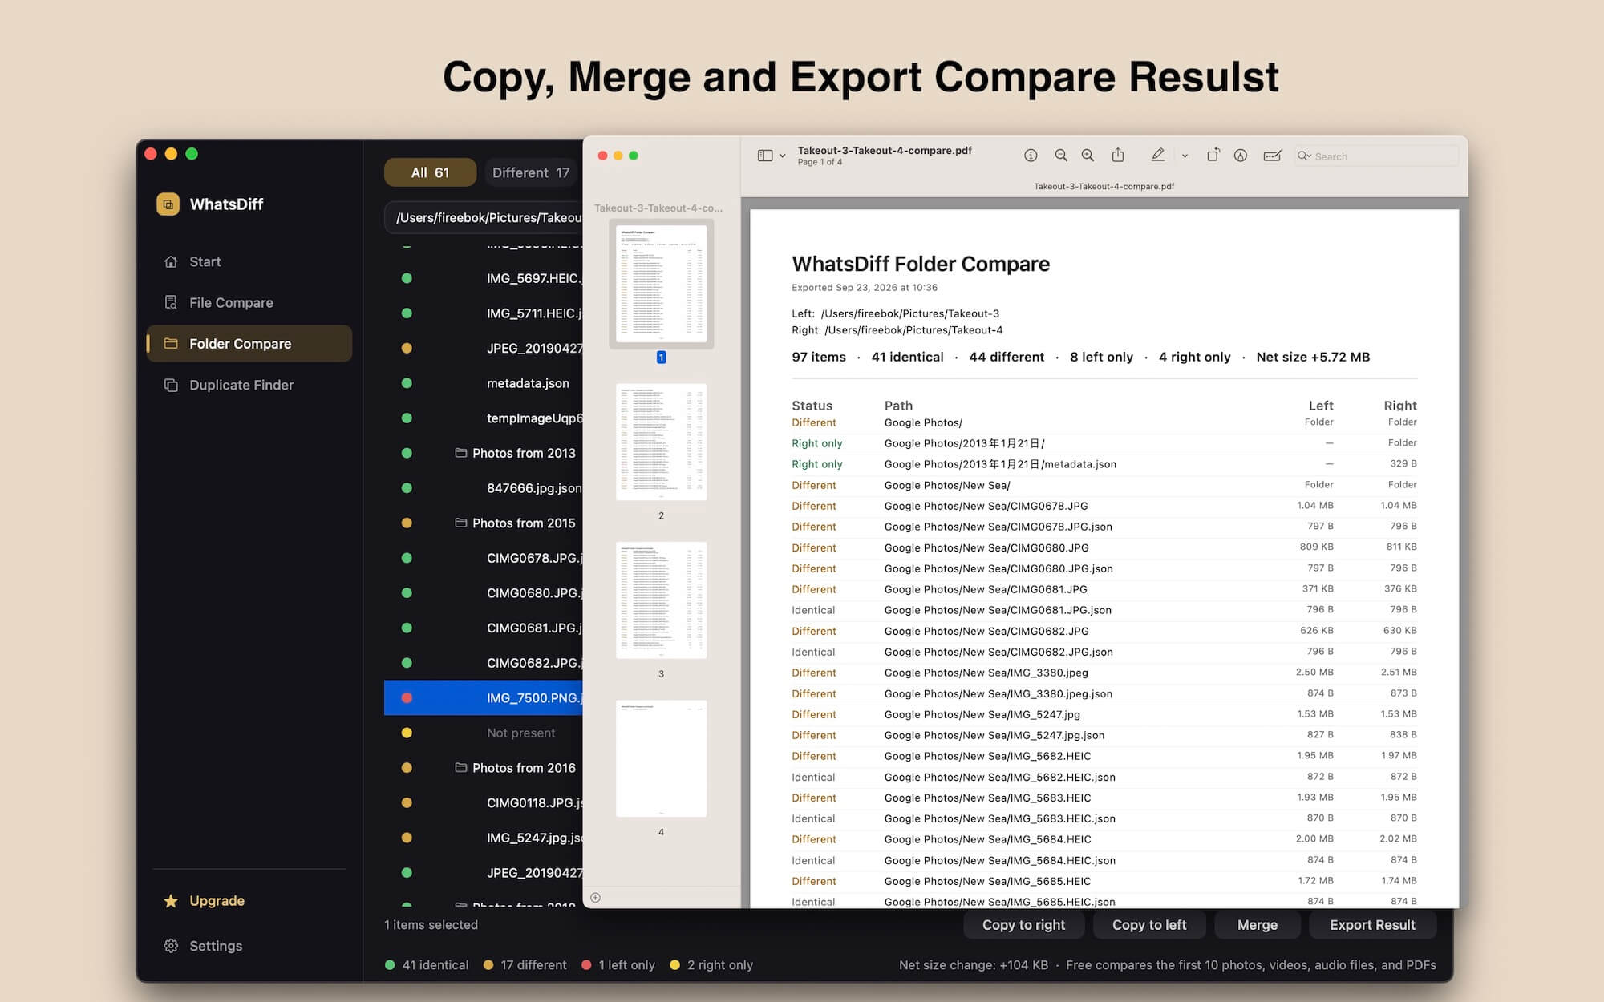1604x1002 pixels.
Task: Switch to the Different 17 tab
Action: pos(531,172)
